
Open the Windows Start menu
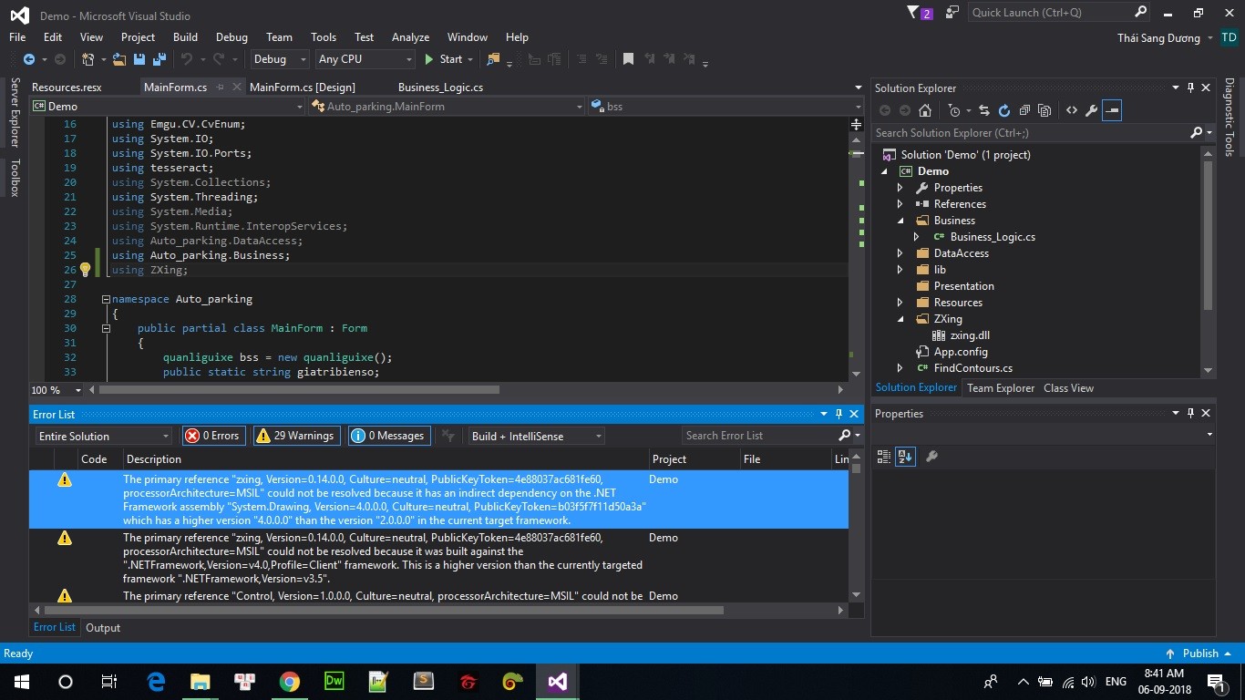click(22, 681)
